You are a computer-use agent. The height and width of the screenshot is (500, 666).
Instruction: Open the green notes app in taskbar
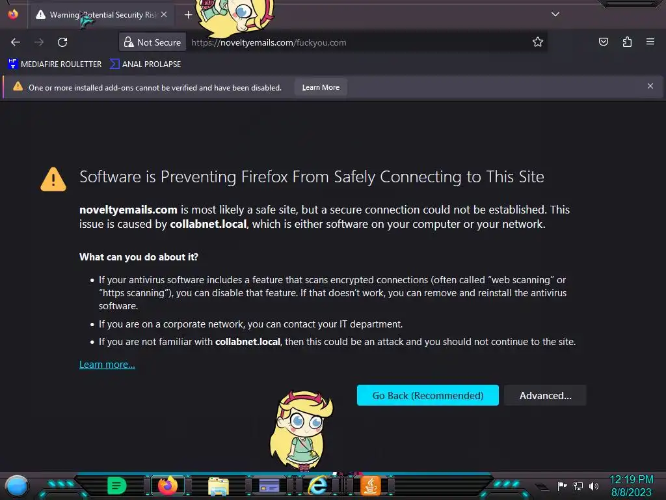117,486
